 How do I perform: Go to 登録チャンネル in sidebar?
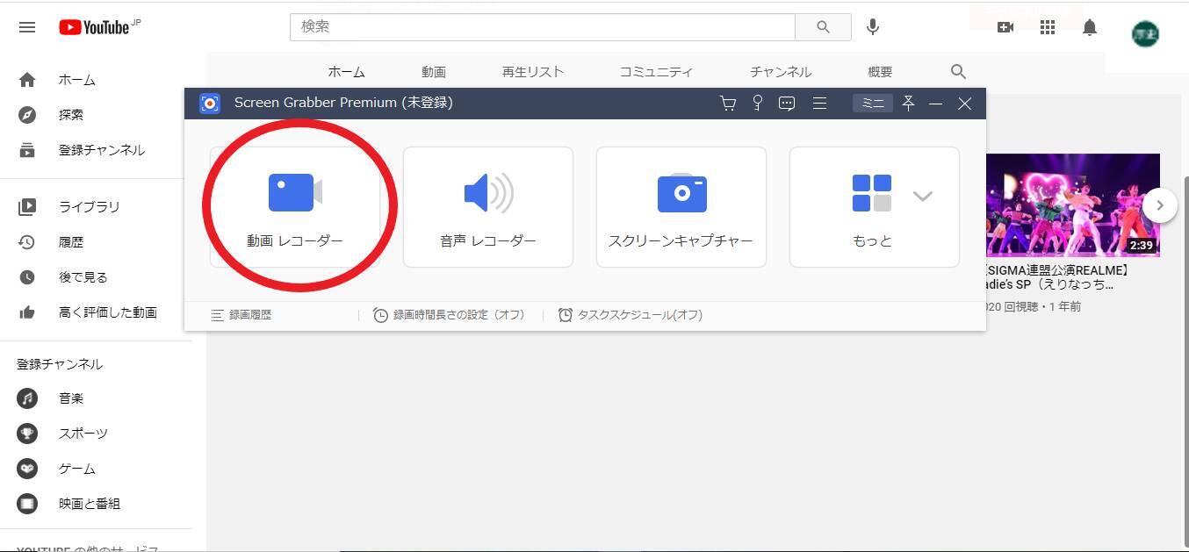click(101, 150)
